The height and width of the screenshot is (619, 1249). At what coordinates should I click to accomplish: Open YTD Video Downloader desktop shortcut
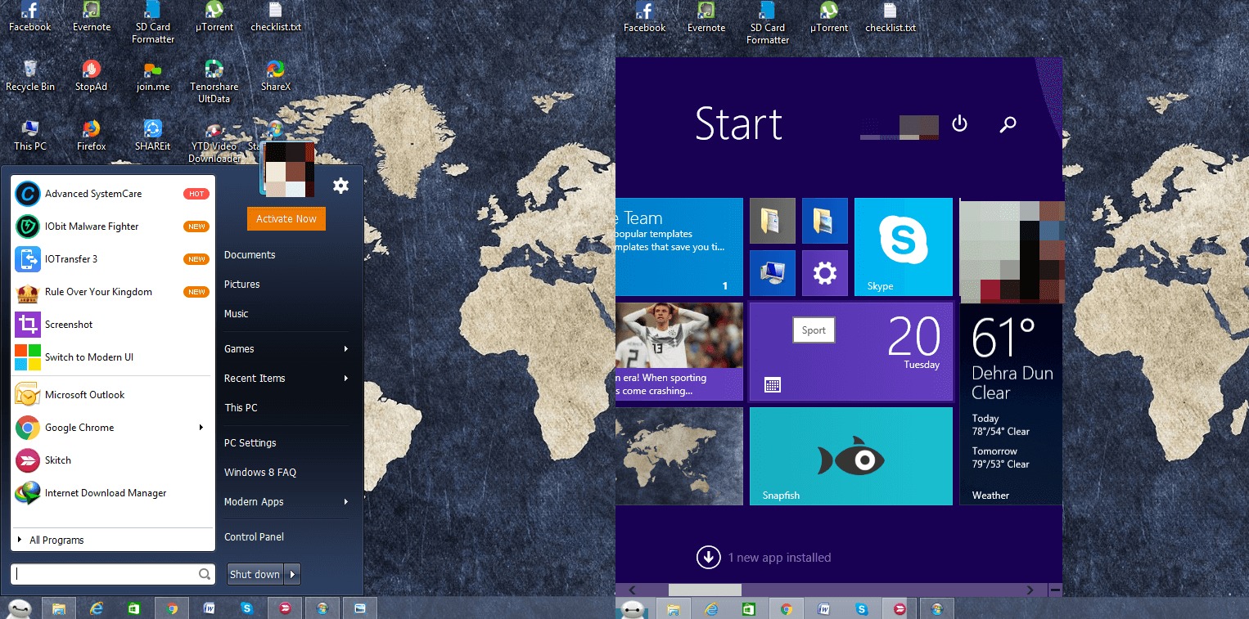(x=214, y=141)
